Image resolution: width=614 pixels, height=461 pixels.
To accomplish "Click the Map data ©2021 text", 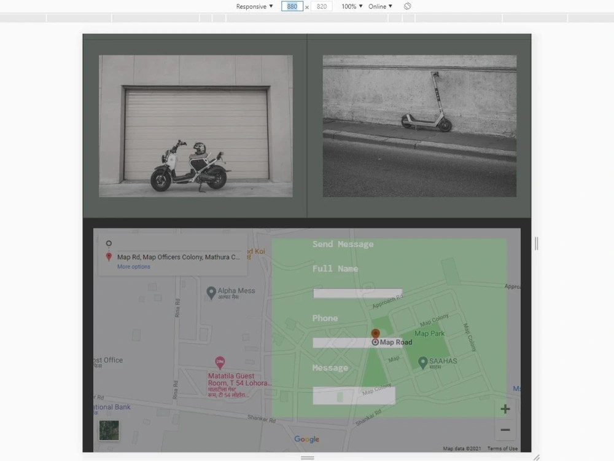I will click(462, 449).
